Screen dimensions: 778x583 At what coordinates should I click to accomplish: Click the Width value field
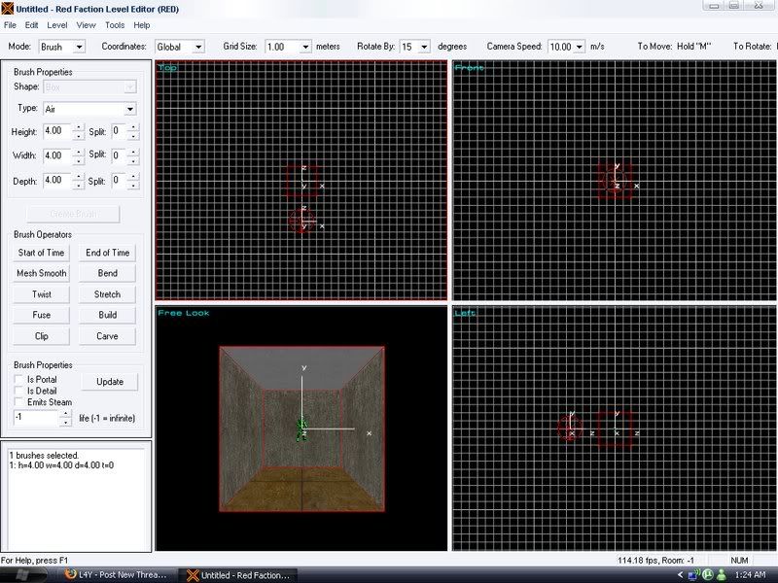pos(57,155)
